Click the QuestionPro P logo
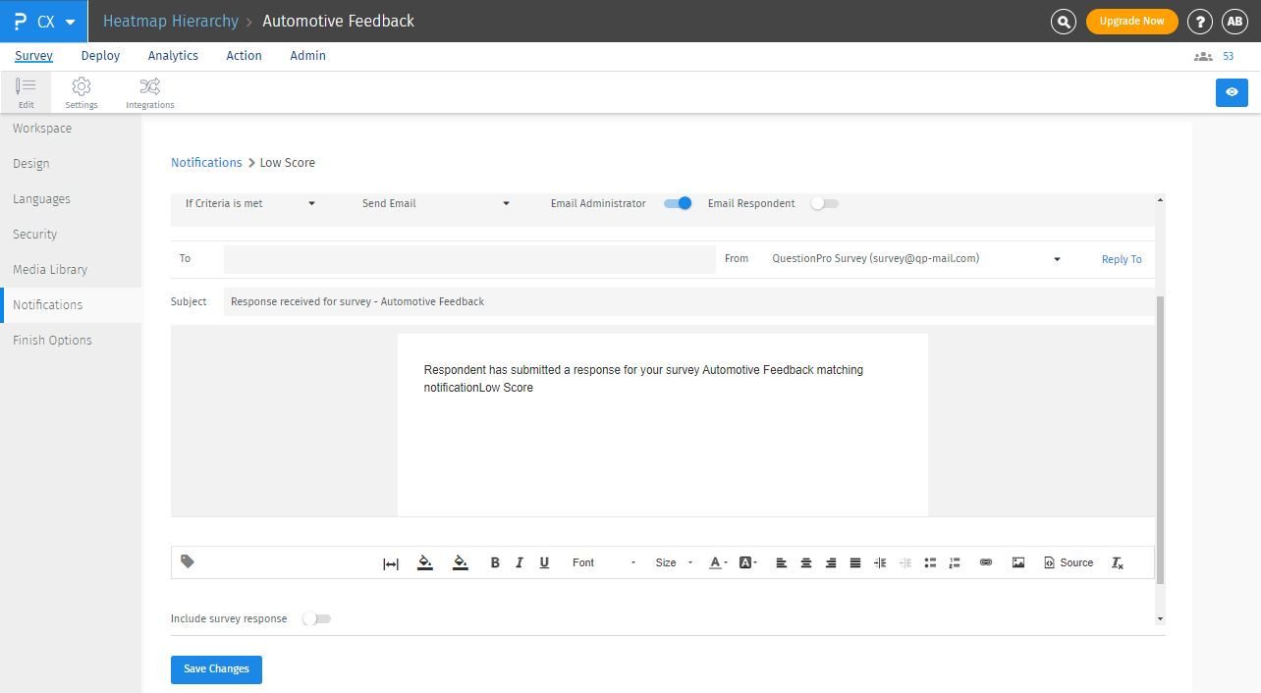1261x693 pixels. point(20,21)
